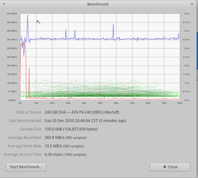Click the '510 MB/s' axis label
Image resolution: width=198 pixels, height=178 pixels.
pos(12,13)
